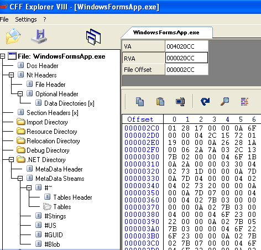Click hex row offset 00000300

[x=142, y=157]
